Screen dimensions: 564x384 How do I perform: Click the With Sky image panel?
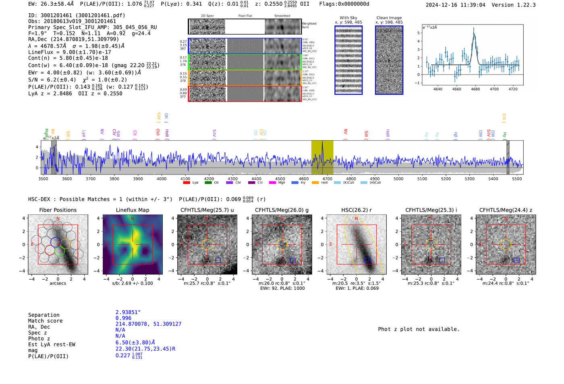348,60
